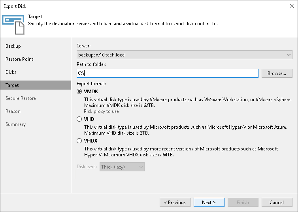Select the VMDK export format
This screenshot has height=212, width=298.
79,92
